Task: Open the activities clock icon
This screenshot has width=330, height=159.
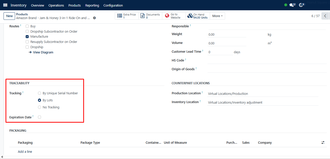Action: (x=301, y=5)
